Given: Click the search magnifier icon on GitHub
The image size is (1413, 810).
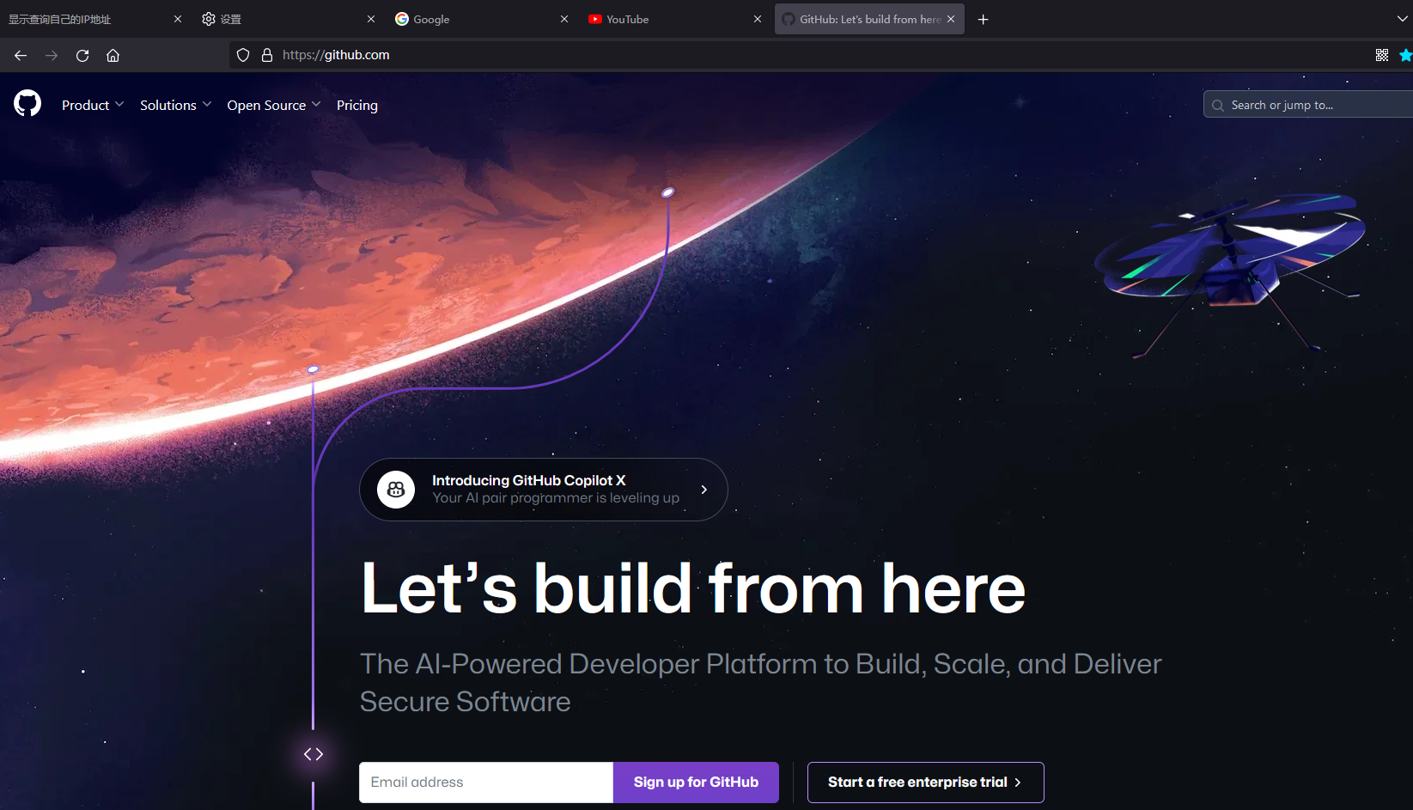Looking at the screenshot, I should pos(1218,105).
